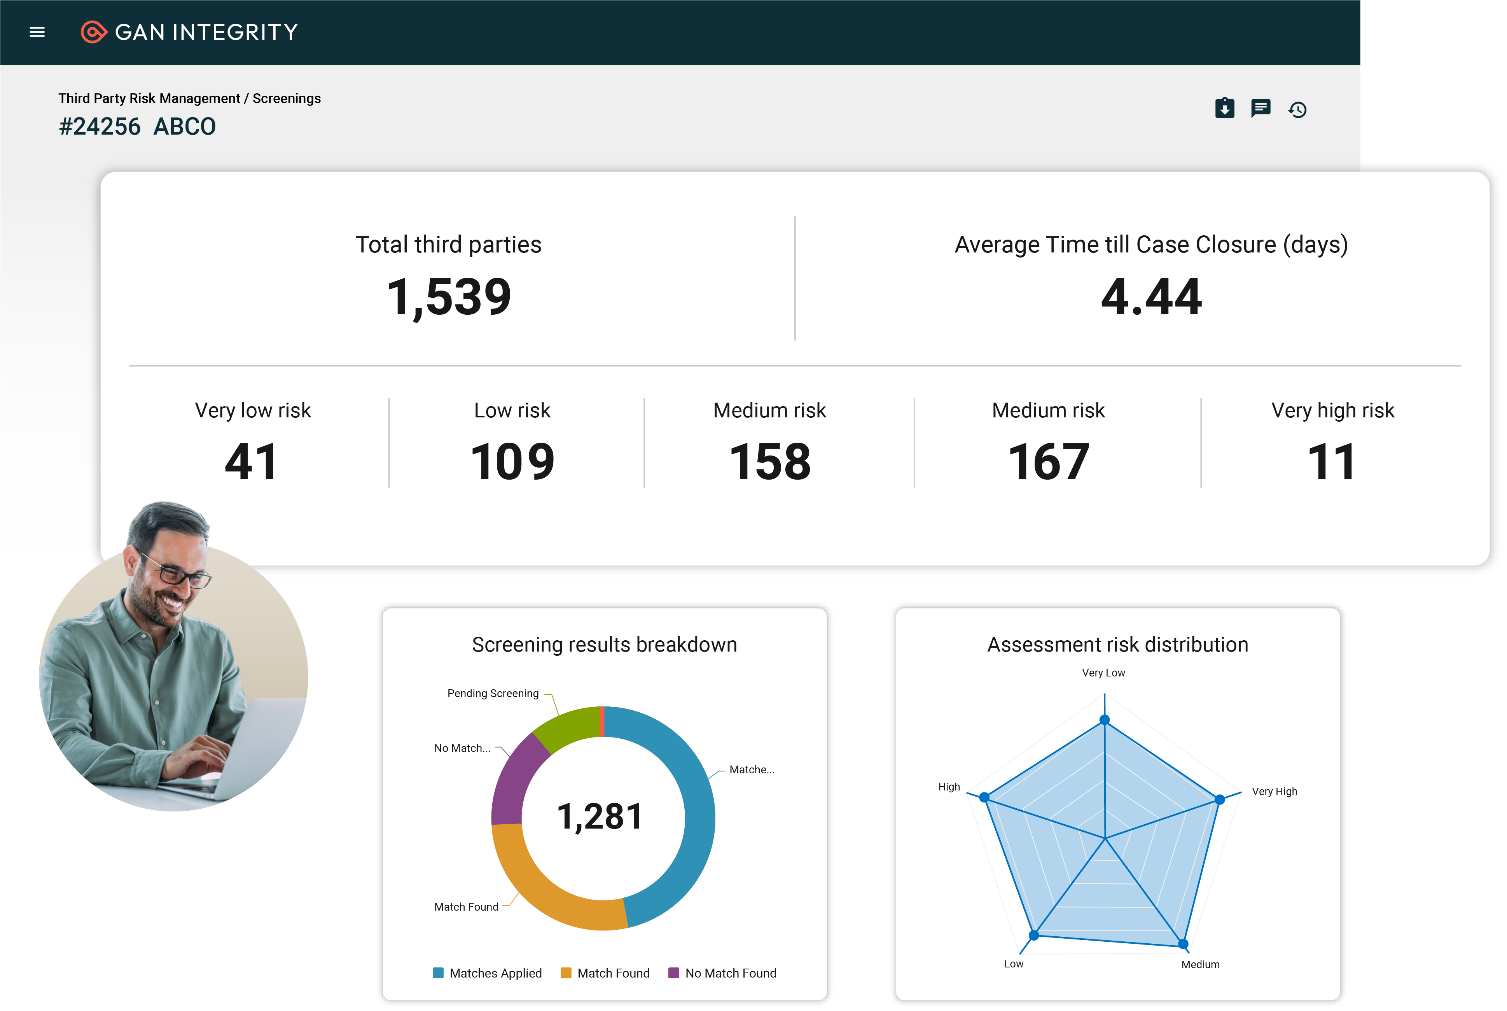Open the comments/messages icon
Screen dimensions: 1507x1011
(1260, 108)
